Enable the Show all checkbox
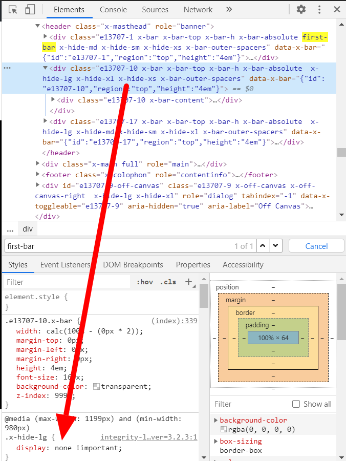Screen dimensions: 346x461 pos(296,404)
